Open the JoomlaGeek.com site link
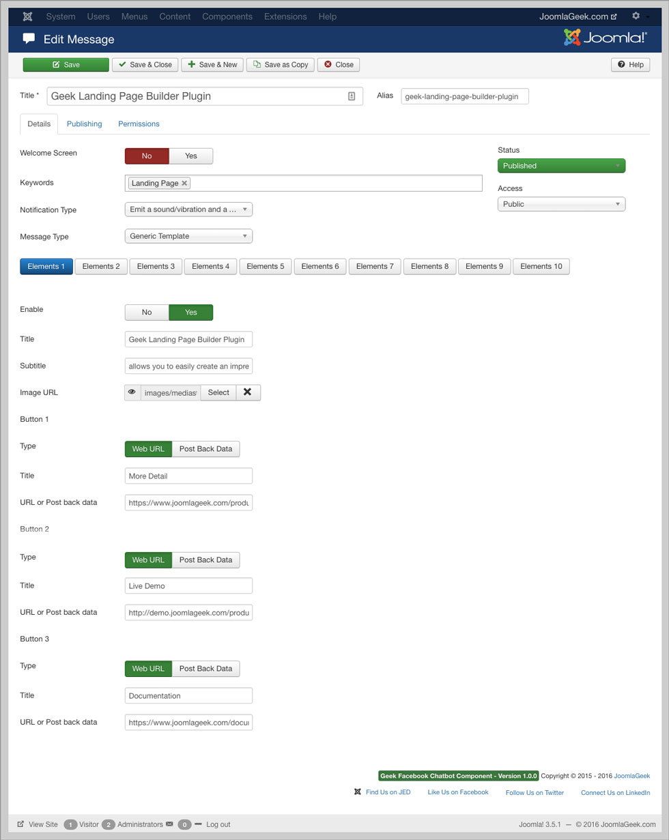 click(578, 16)
